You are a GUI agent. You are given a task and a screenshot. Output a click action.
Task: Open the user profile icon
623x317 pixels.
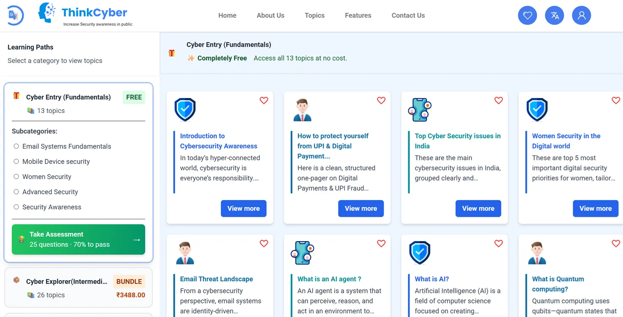click(581, 15)
